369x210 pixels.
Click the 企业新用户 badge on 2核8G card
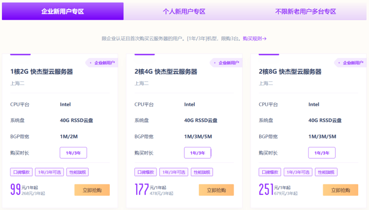click(x=352, y=63)
